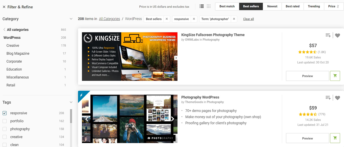Image resolution: width=344 pixels, height=147 pixels.
Task: Remove the 'responsive' filter chip
Action: point(194,19)
